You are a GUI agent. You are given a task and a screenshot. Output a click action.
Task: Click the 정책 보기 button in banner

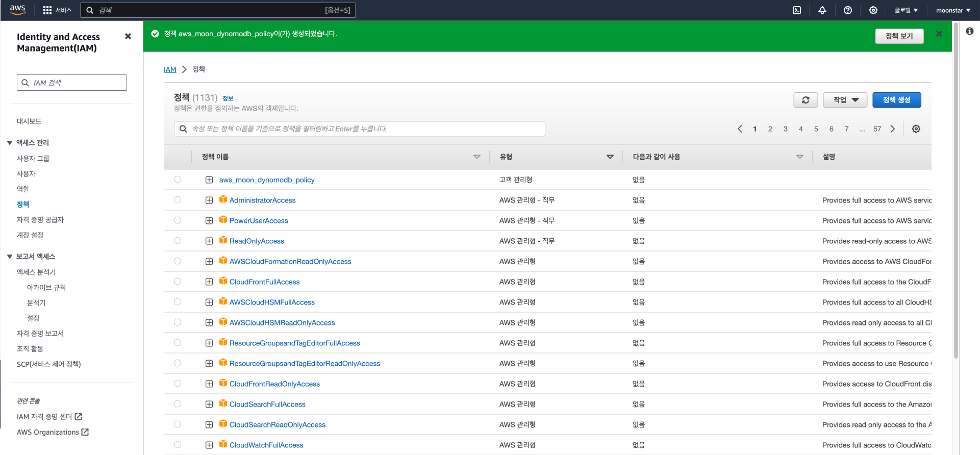pos(899,36)
